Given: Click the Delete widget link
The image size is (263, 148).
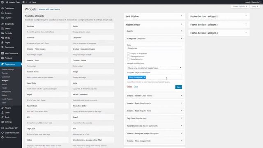Looking at the screenshot, I should tap(130, 86).
